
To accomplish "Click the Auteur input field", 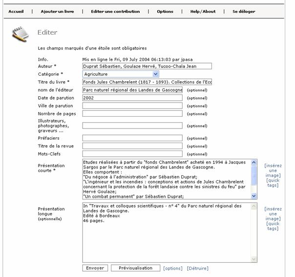I will pos(147,66).
